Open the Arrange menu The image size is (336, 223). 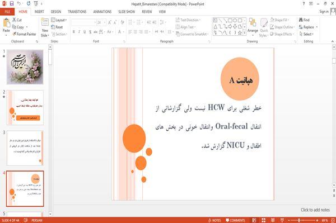(253, 27)
